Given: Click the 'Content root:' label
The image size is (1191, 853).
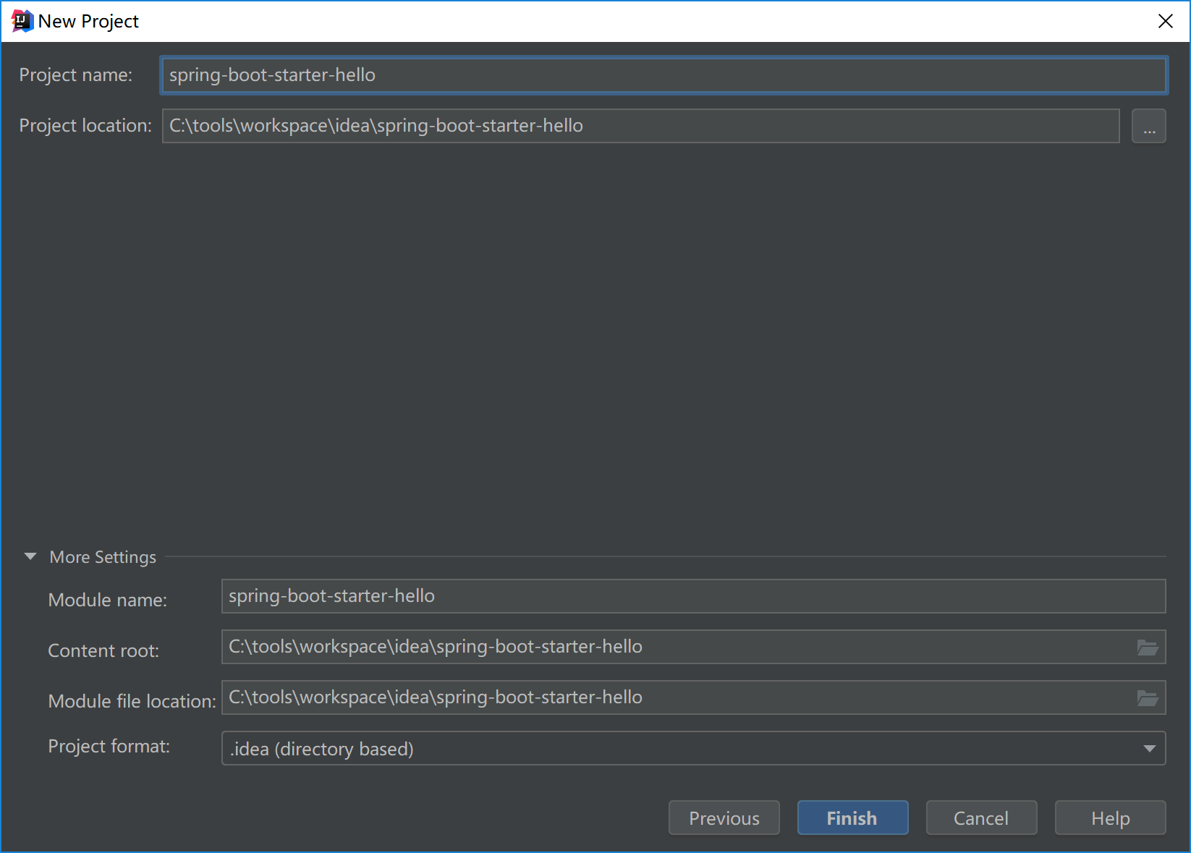Looking at the screenshot, I should click(x=103, y=650).
